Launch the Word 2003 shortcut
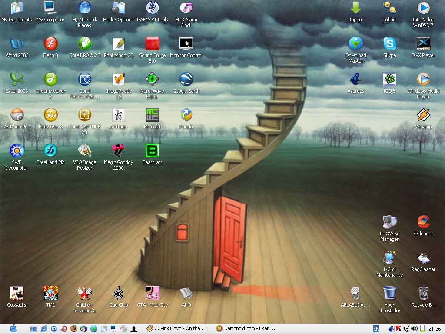 pos(17,43)
